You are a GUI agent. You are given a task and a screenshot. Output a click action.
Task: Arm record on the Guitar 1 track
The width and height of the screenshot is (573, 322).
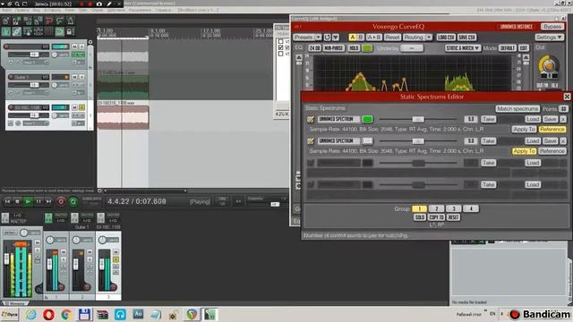[x=11, y=77]
